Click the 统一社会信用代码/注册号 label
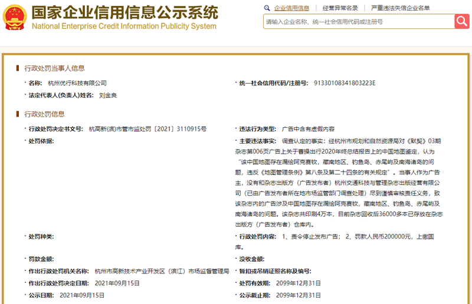This screenshot has height=304, width=472. tap(274, 83)
